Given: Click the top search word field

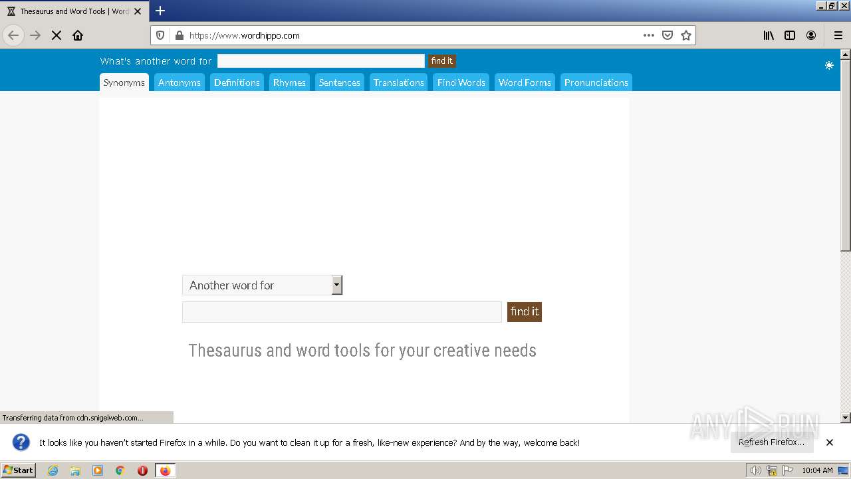Looking at the screenshot, I should (x=320, y=61).
